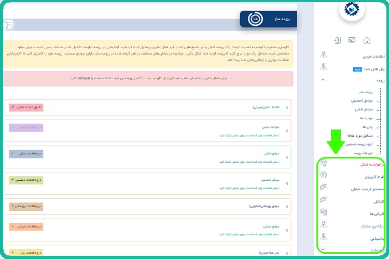
Task: Expand the تنظیمات sidebar menu
Action: (x=323, y=249)
